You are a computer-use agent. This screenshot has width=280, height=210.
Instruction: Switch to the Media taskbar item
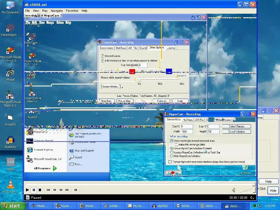41,206
